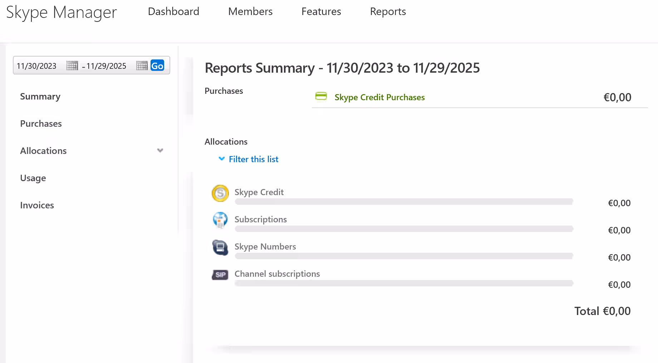658x363 pixels.
Task: Switch to the Members tab
Action: coord(250,11)
